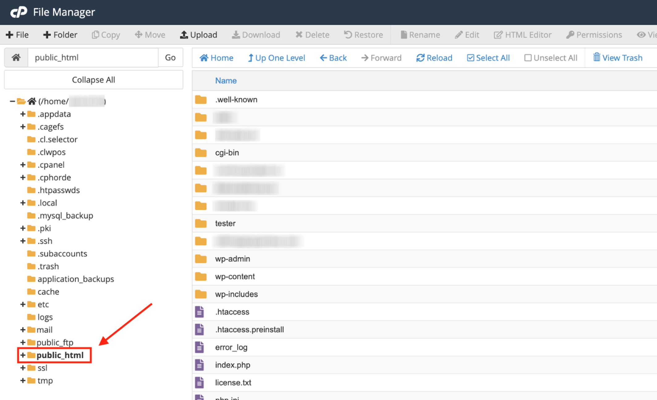Click the Select All checkbox
Viewport: 657px width, 400px height.
[x=470, y=58]
